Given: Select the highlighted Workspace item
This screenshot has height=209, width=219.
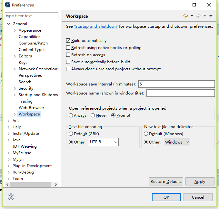Looking at the screenshot, I should pyautogui.click(x=29, y=114).
